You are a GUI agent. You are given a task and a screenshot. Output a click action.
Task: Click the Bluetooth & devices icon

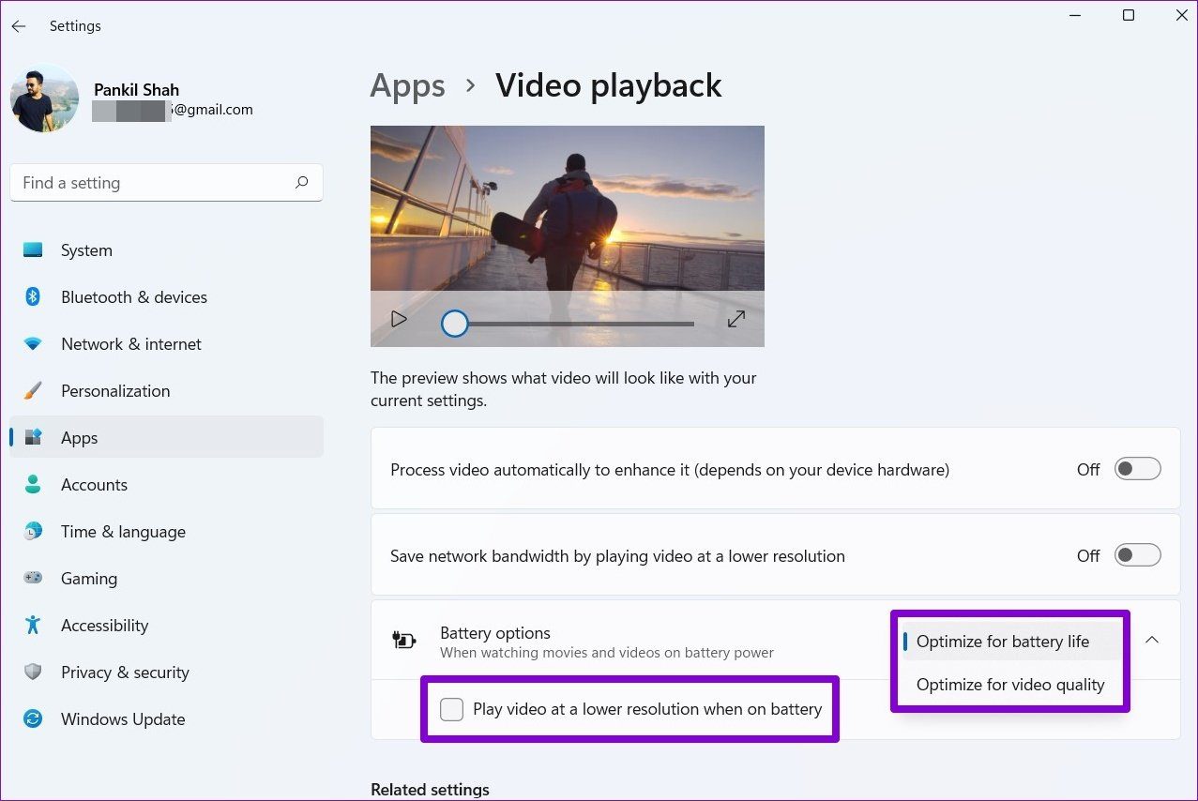33,297
